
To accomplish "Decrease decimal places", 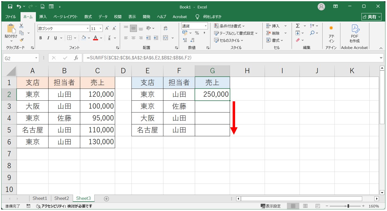I will click(x=192, y=40).
